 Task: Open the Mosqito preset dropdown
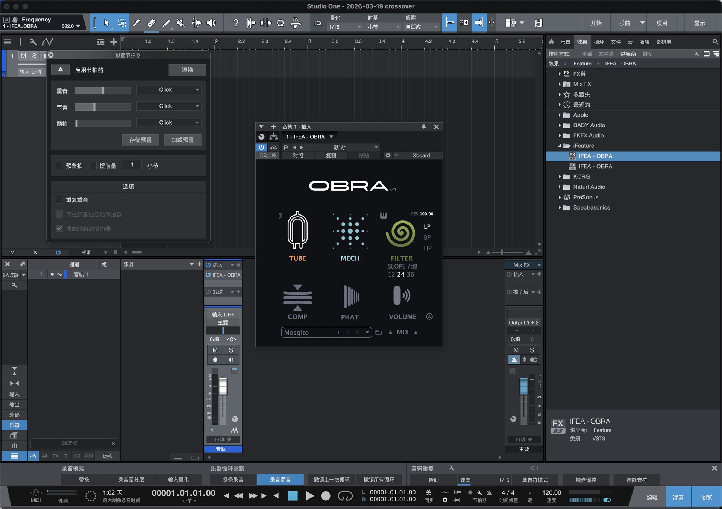(x=367, y=333)
